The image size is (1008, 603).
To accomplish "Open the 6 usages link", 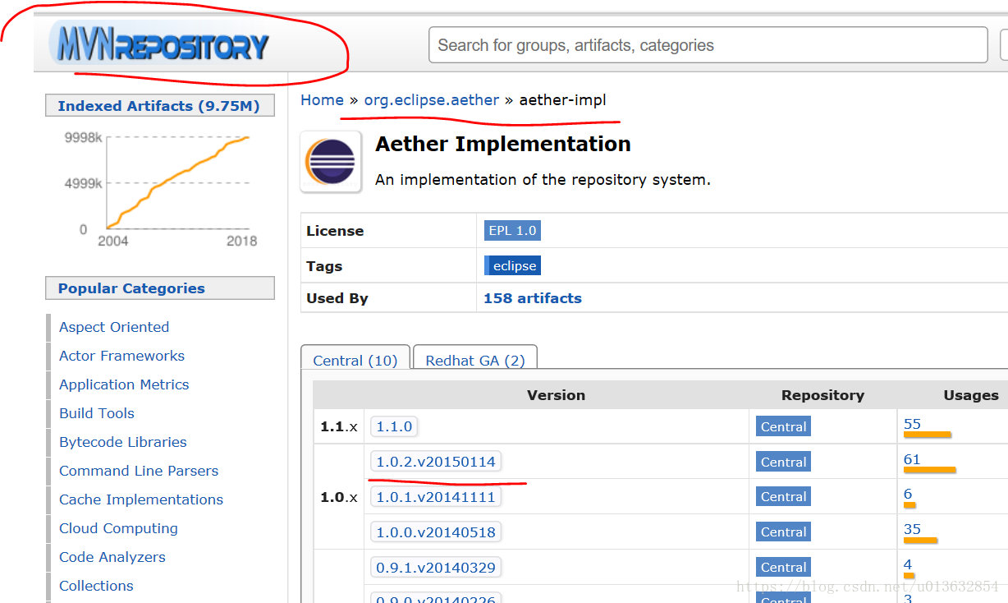I will pos(908,494).
